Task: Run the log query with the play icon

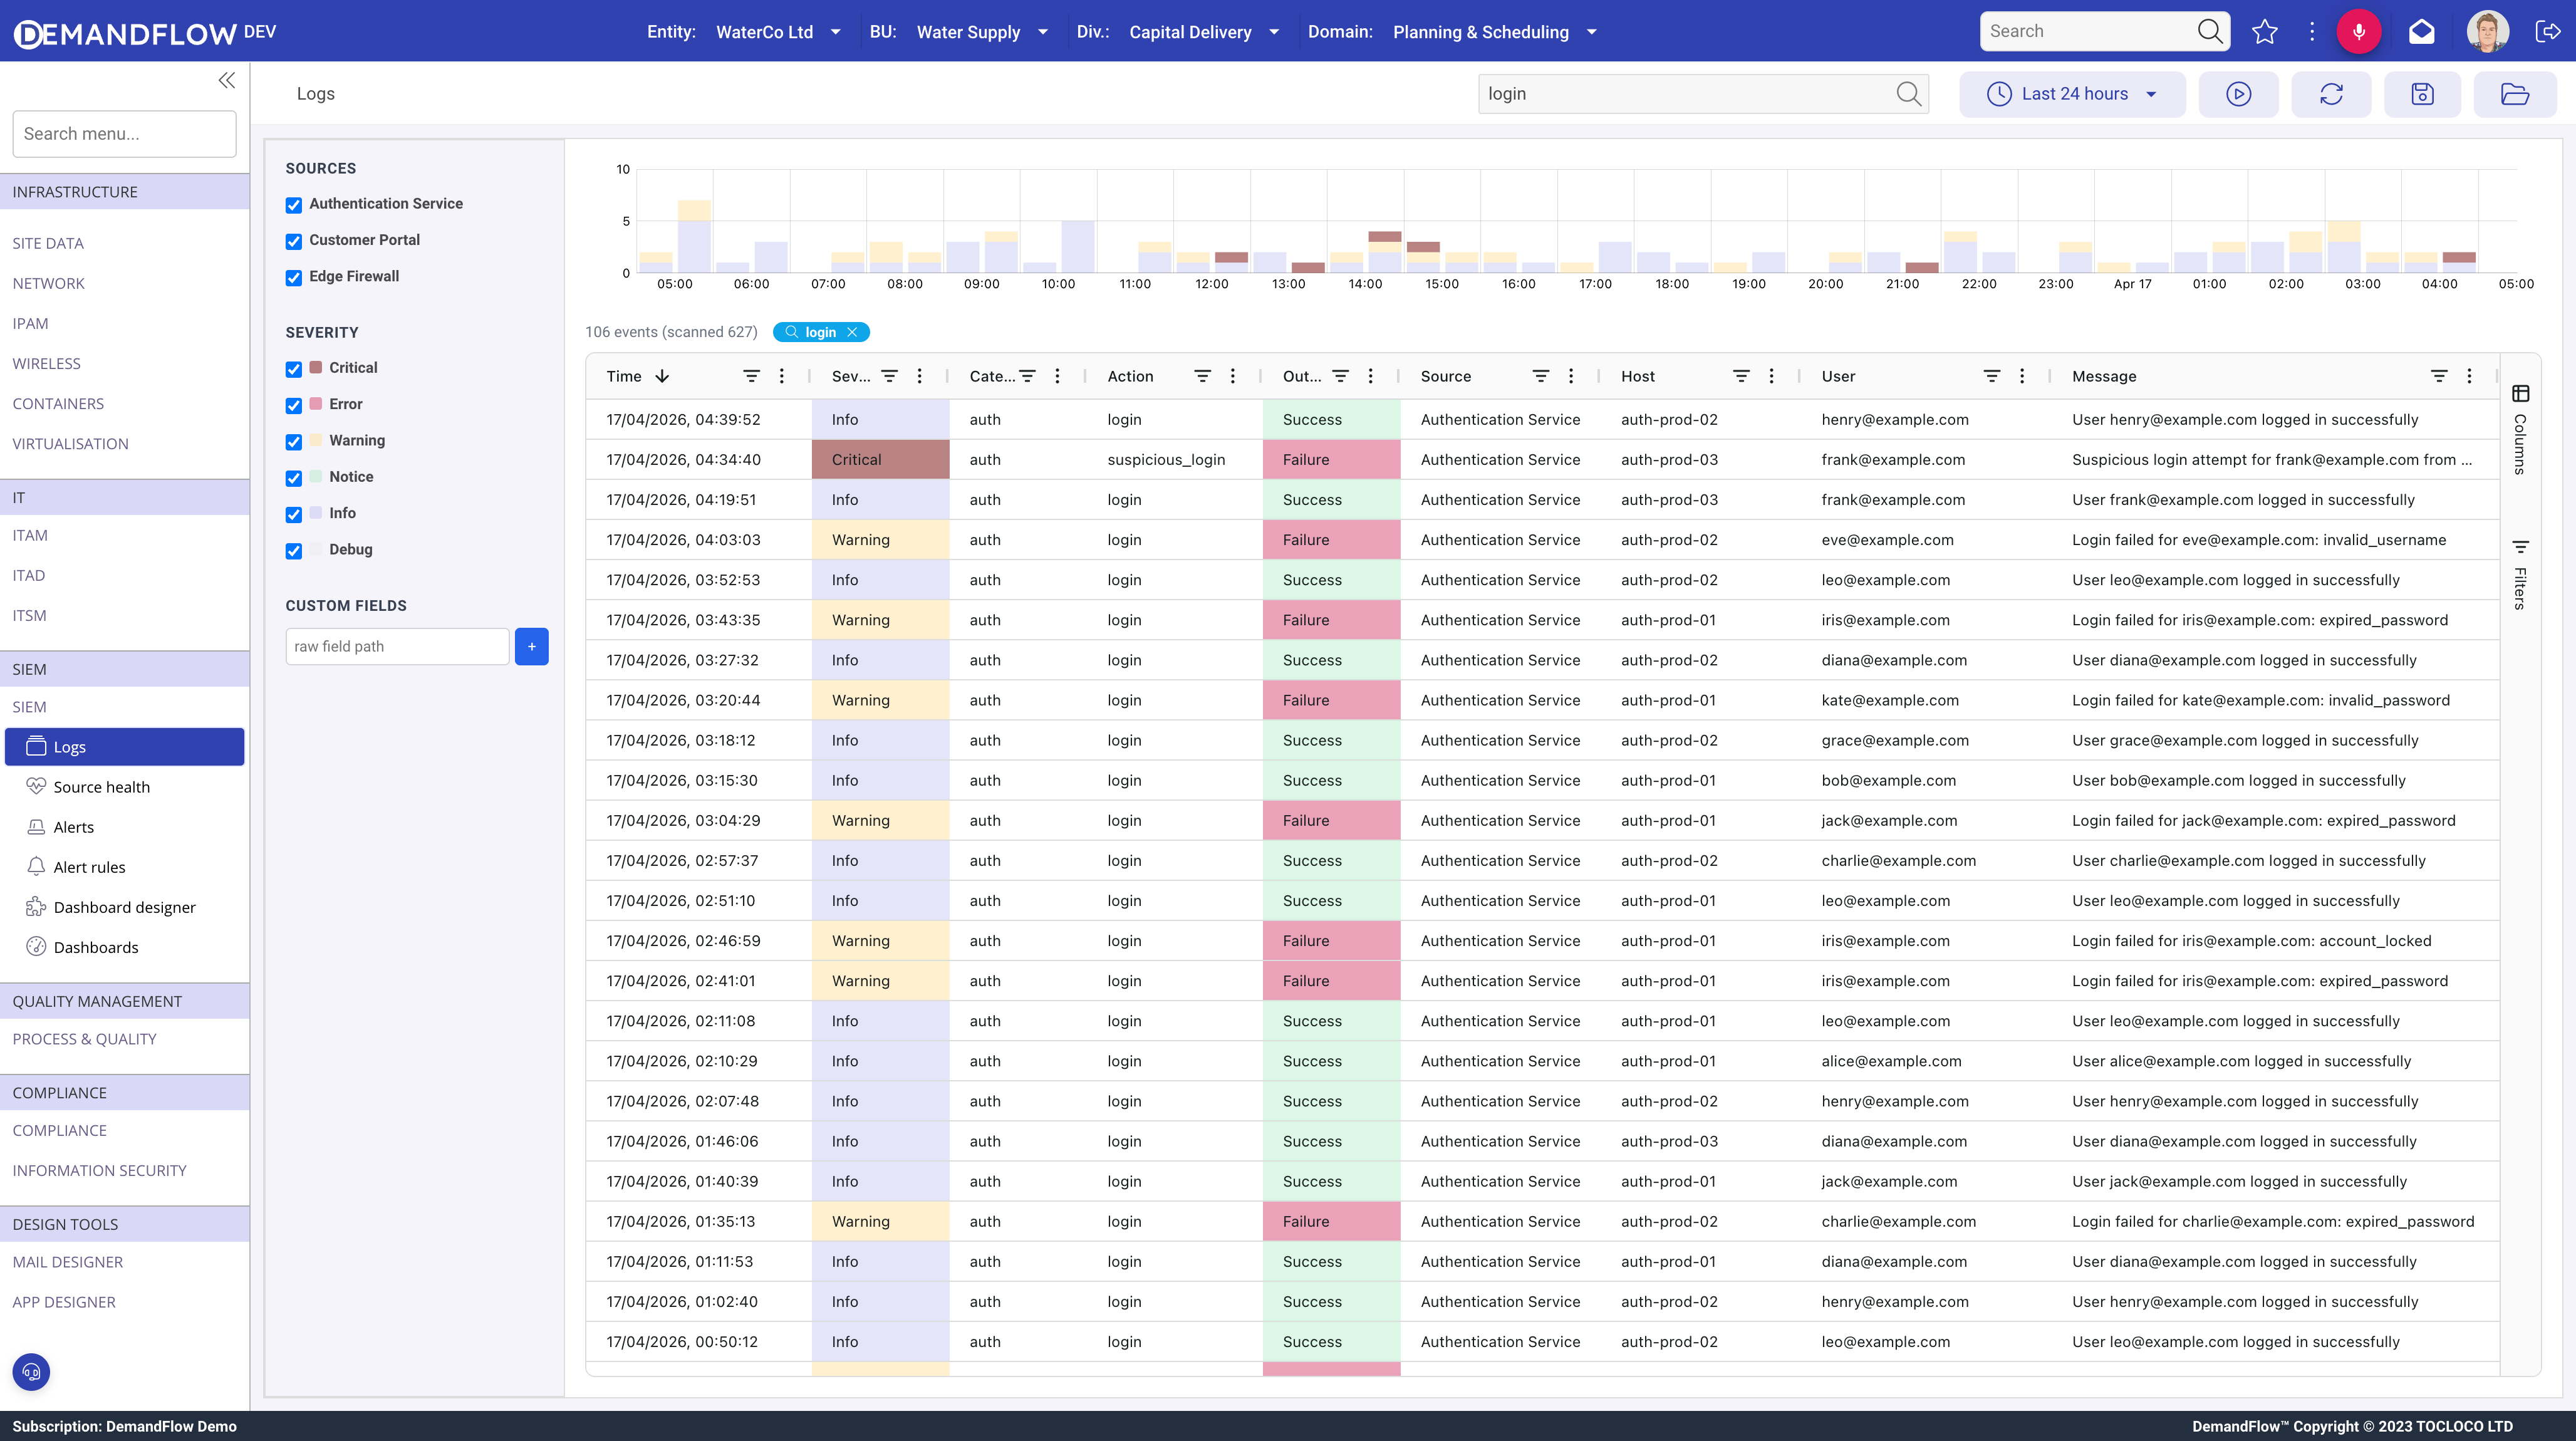Action: coord(2239,94)
